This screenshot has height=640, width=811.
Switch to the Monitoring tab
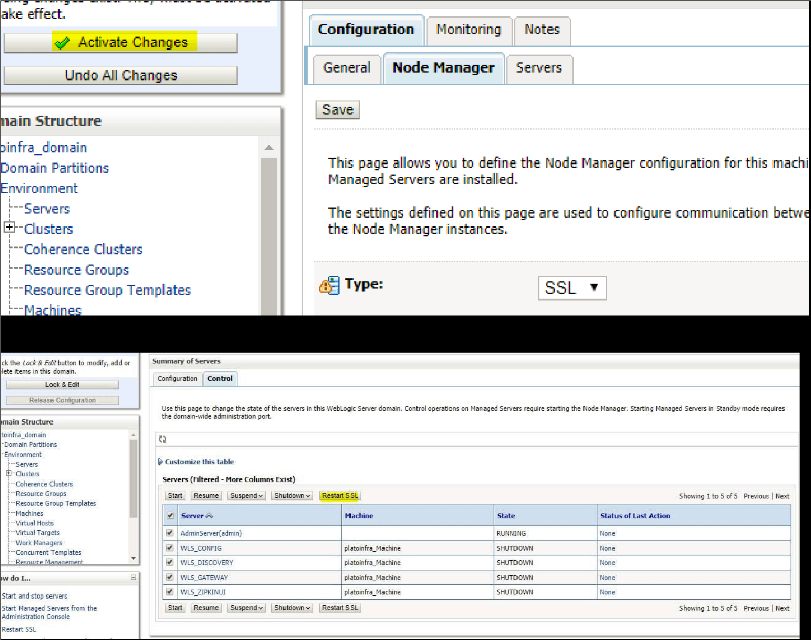click(468, 30)
